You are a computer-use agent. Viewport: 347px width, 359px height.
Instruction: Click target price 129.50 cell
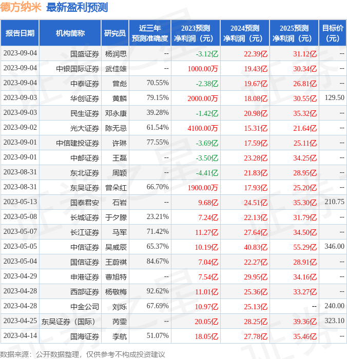[334, 98]
